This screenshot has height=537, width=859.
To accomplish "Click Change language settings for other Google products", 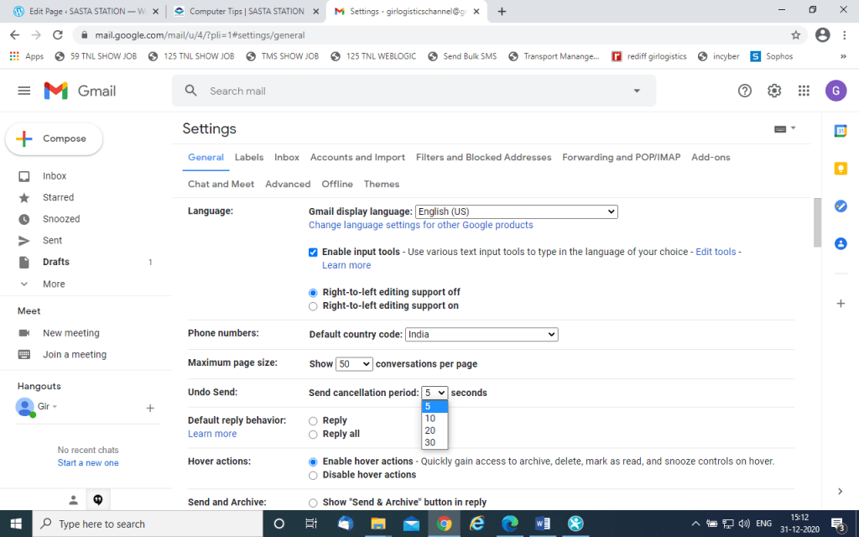I will [420, 225].
